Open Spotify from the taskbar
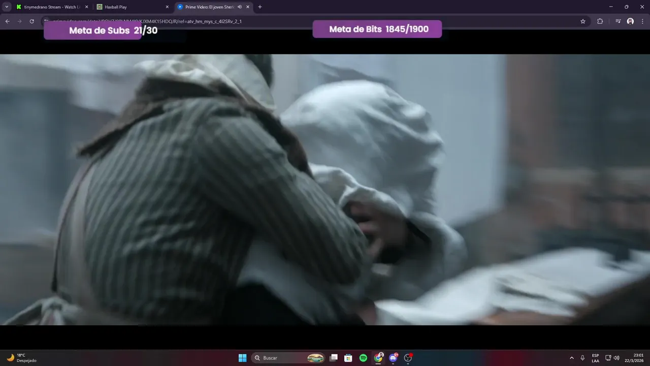This screenshot has width=650, height=366. tap(363, 358)
